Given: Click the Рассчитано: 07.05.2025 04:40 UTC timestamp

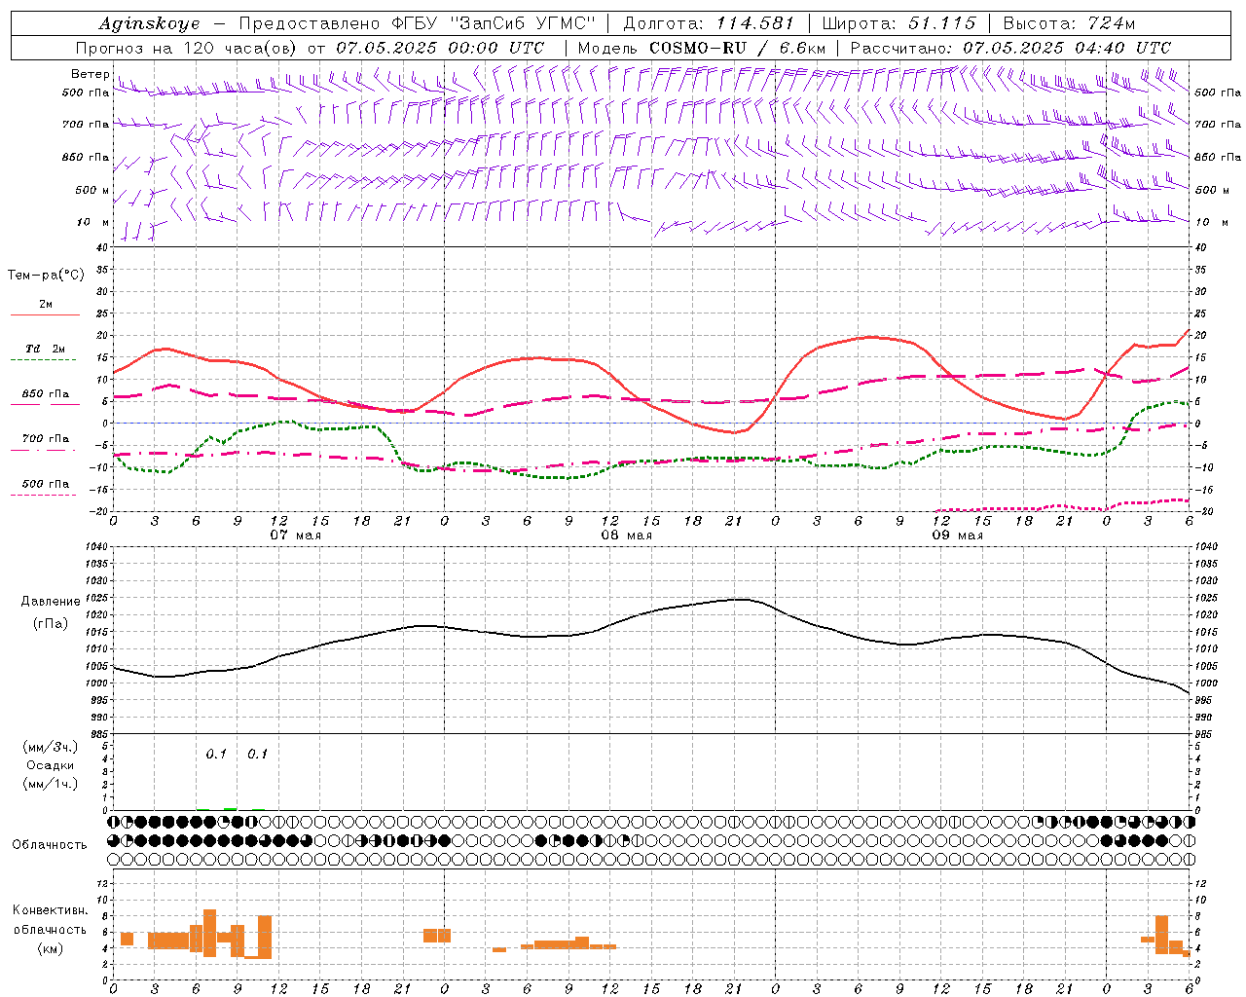Looking at the screenshot, I should (1010, 48).
